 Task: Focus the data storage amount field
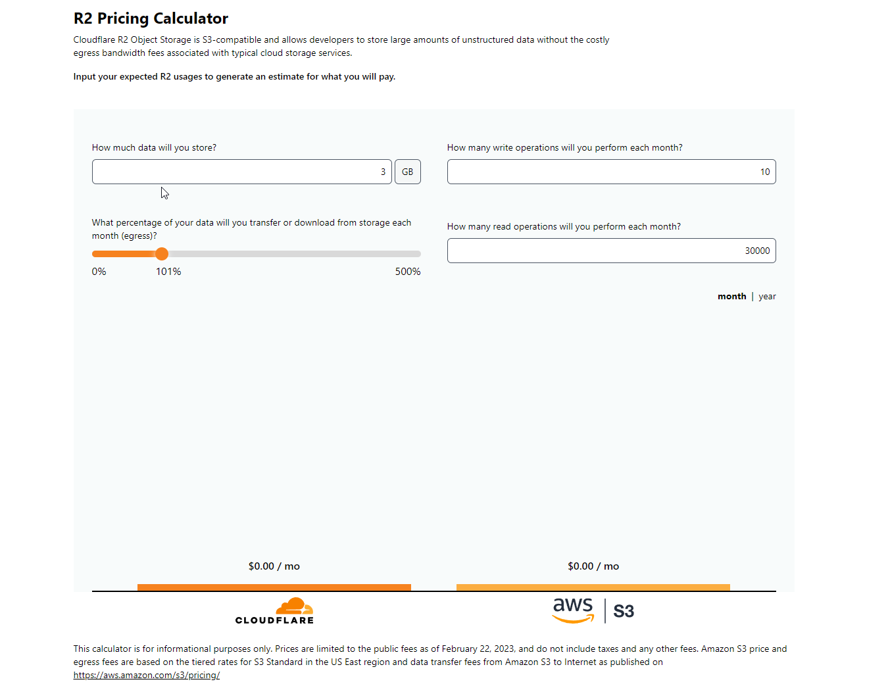click(x=242, y=172)
